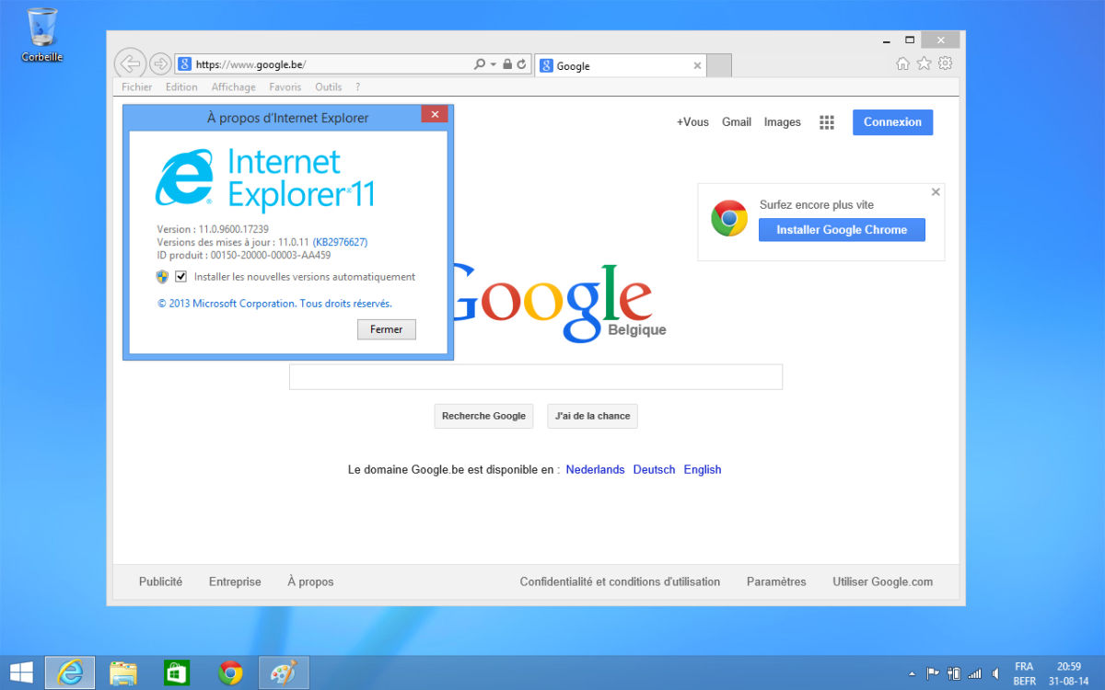Toggle Installer les nouvelles versions automatiquement checkbox

click(x=181, y=277)
